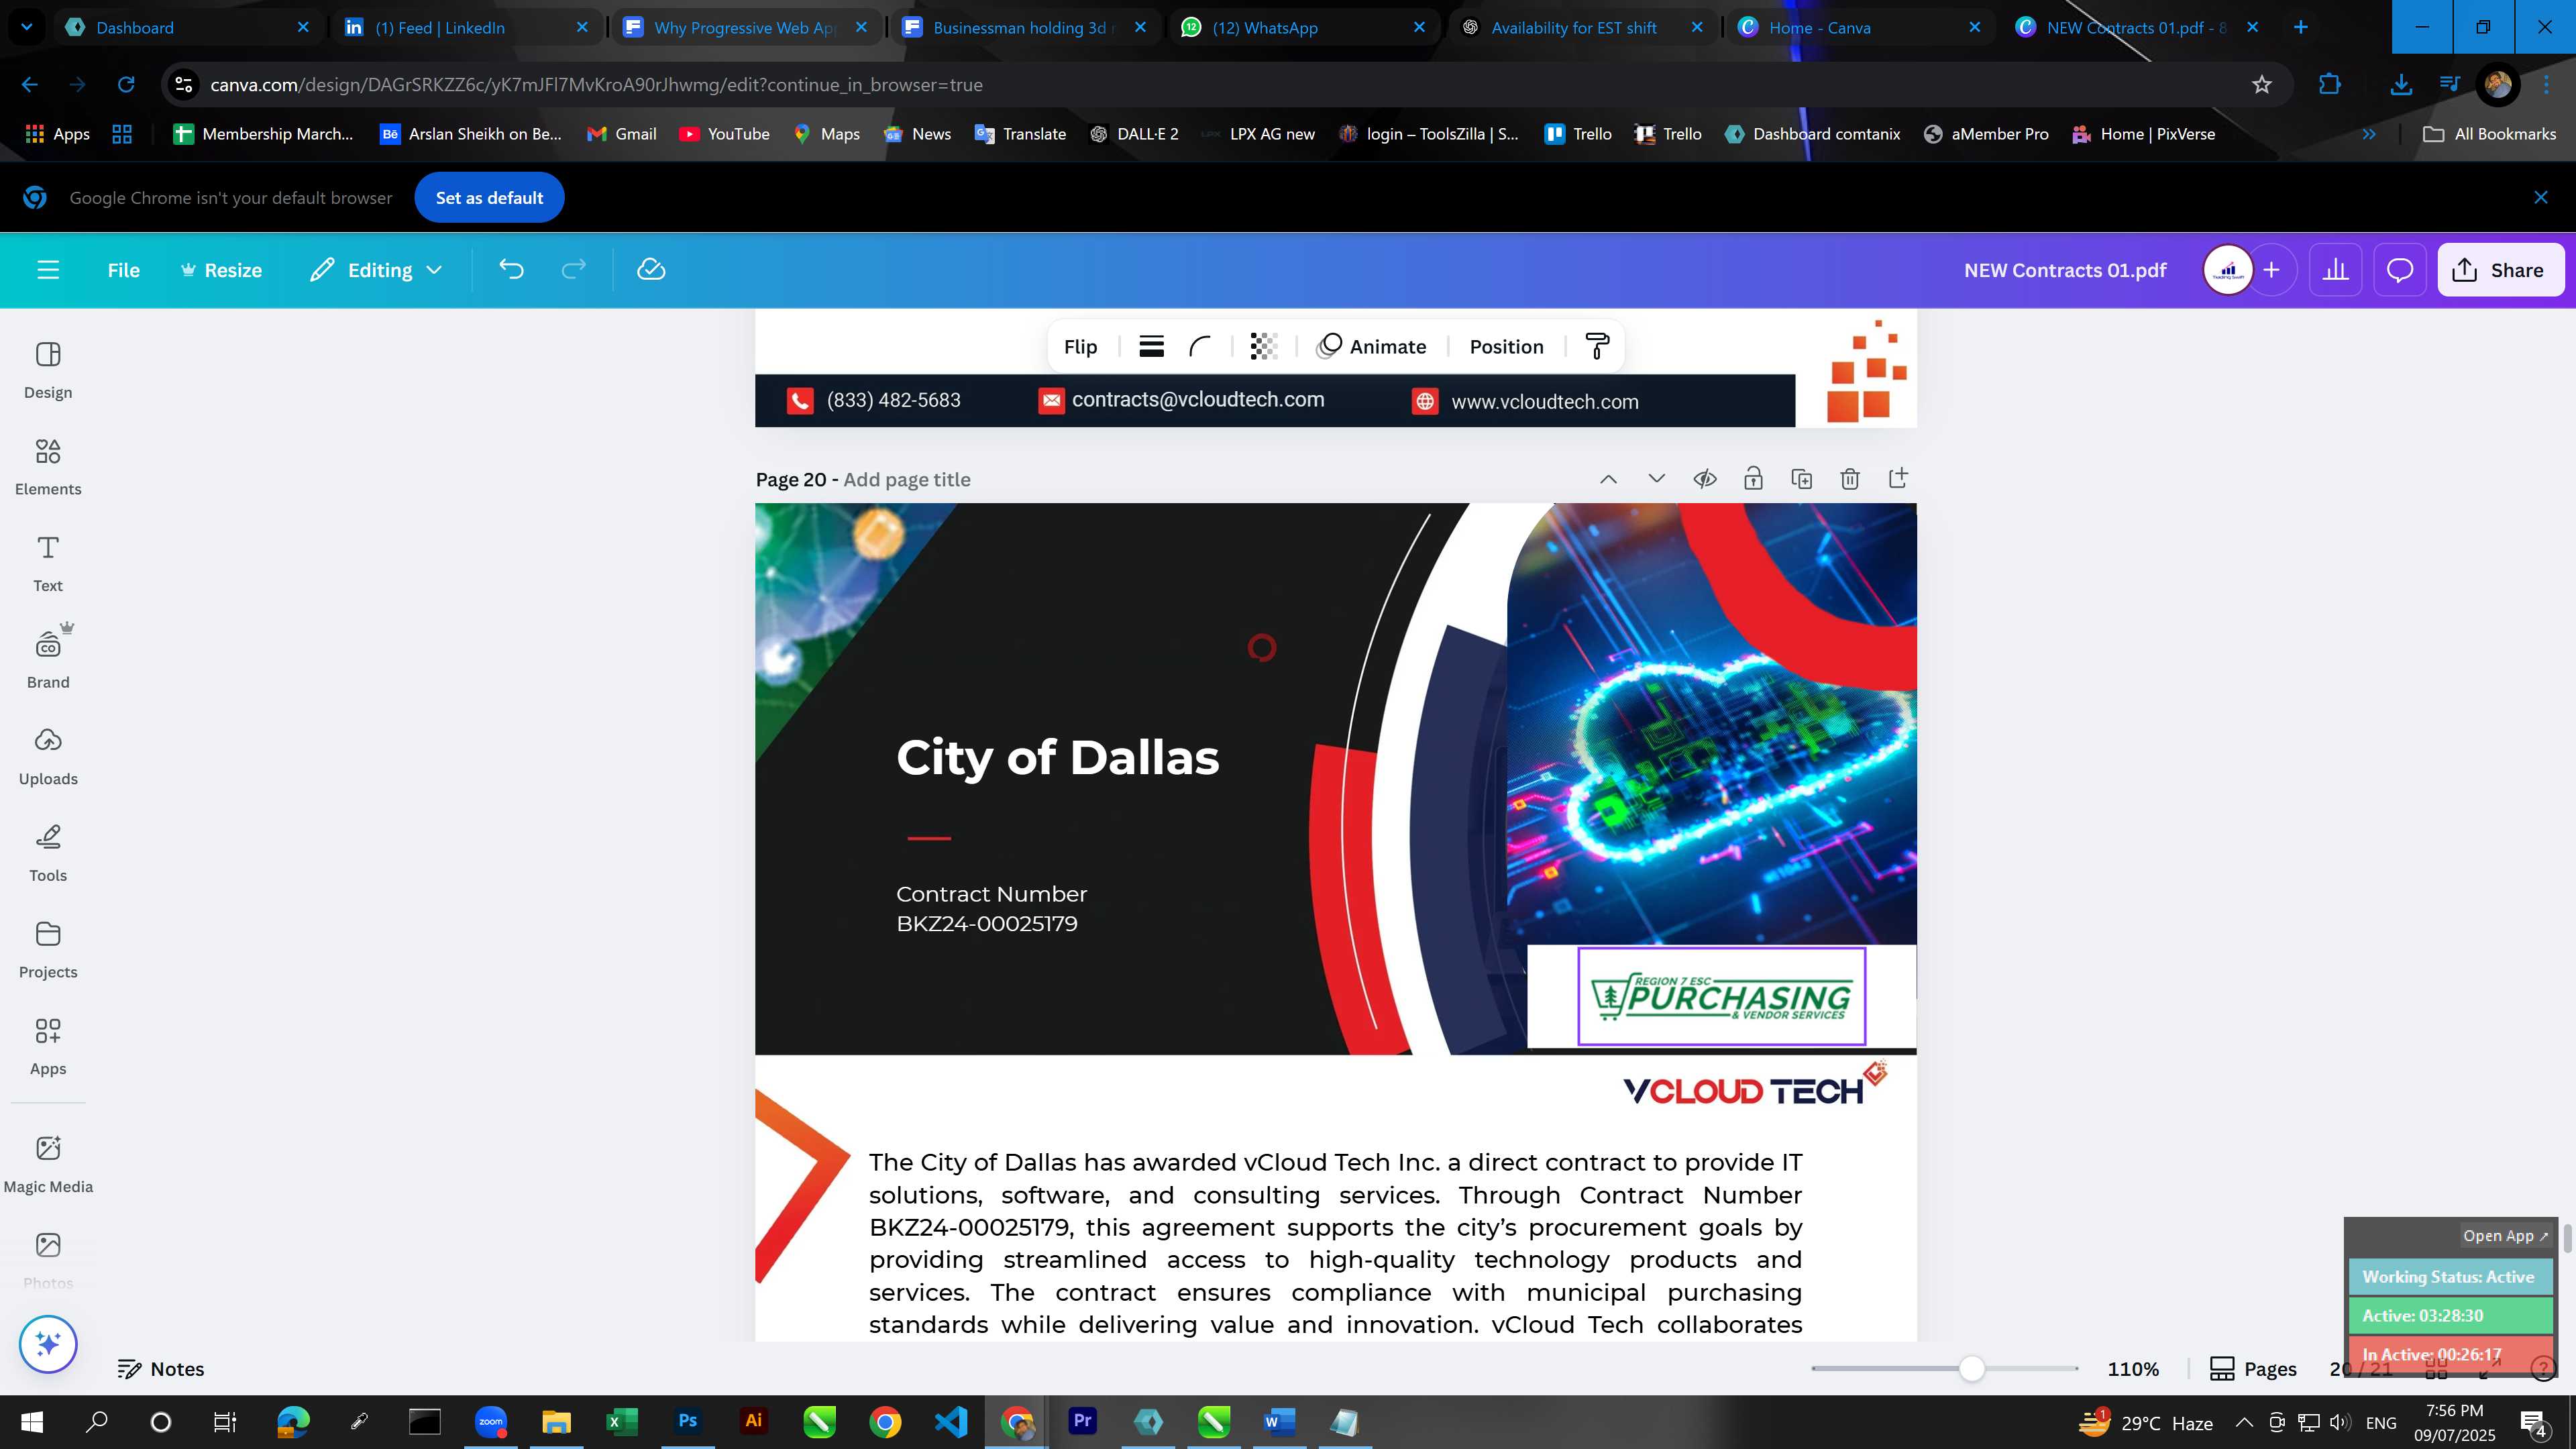Duplicate page 20
Screen dimensions: 2576x1449
1801,479
